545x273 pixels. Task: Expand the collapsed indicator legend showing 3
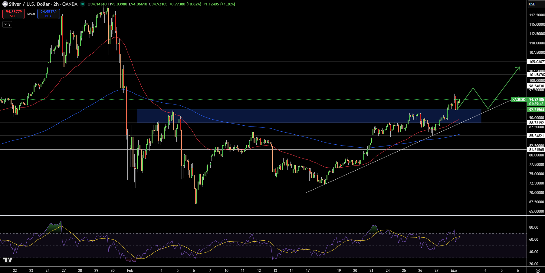click(7, 24)
